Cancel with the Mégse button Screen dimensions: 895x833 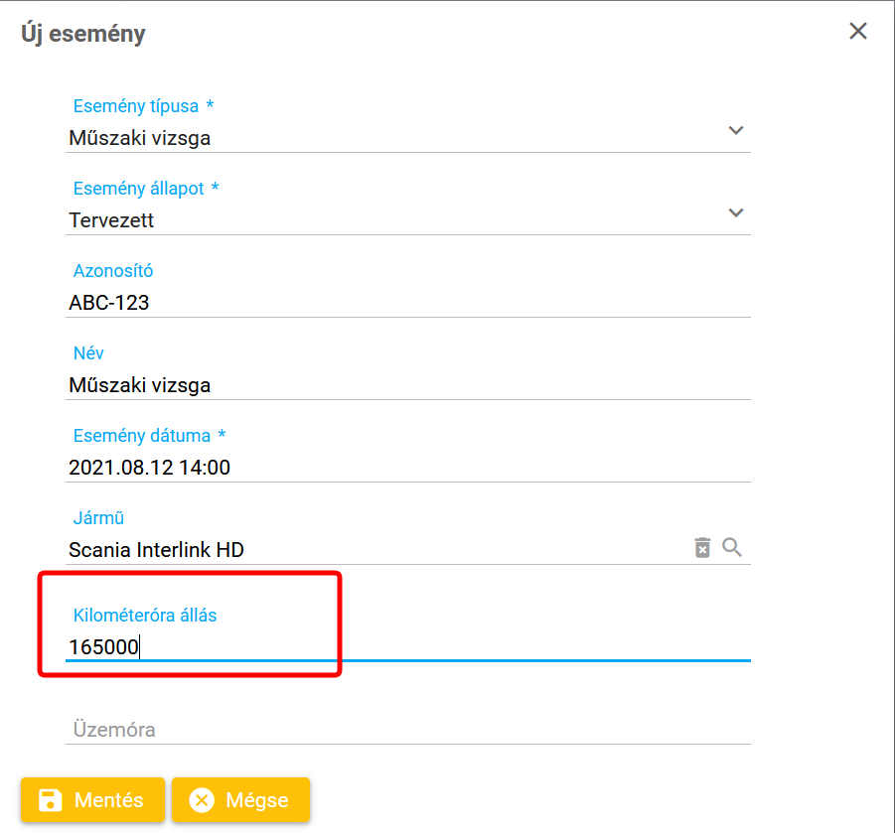[240, 800]
